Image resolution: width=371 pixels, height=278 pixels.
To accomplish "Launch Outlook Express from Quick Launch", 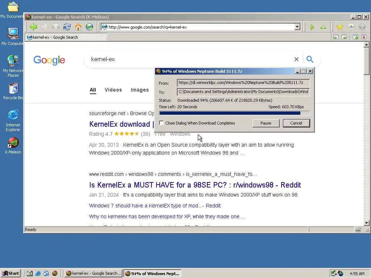I will click(x=46, y=273).
